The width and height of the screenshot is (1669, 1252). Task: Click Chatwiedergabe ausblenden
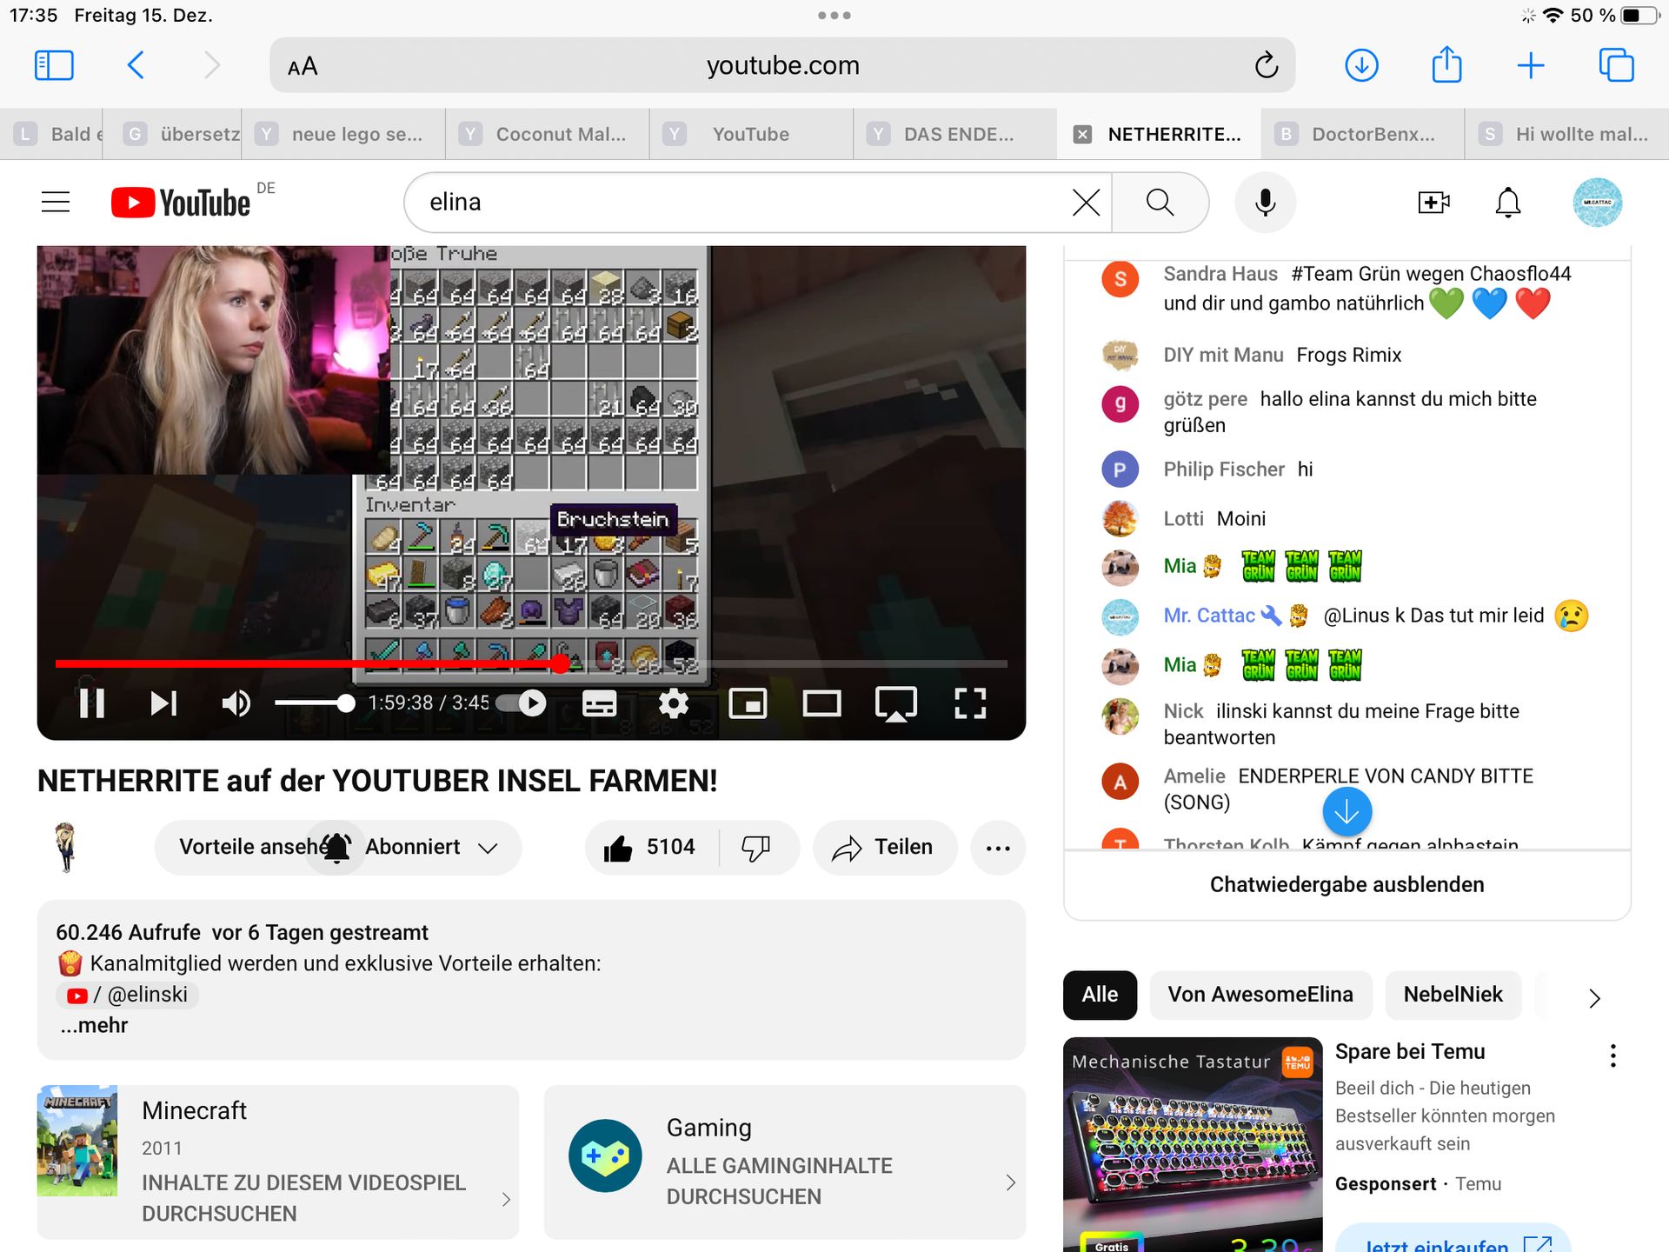1347,884
